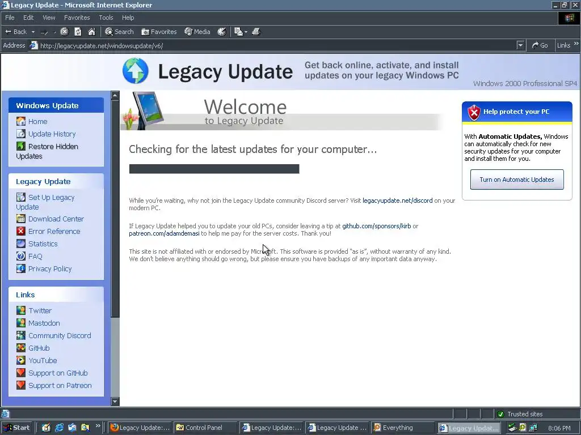Viewport: 581px width, 435px height.
Task: Click the Start button
Action: tap(16, 428)
